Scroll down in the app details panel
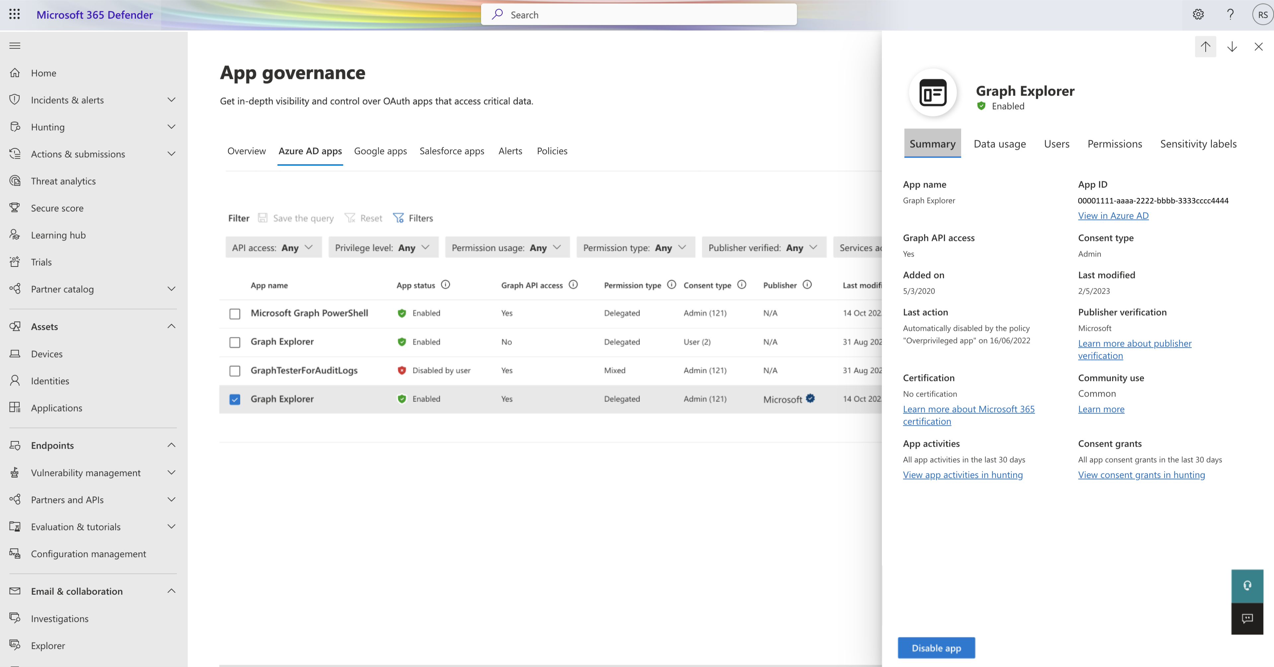This screenshot has width=1274, height=667. (1232, 46)
